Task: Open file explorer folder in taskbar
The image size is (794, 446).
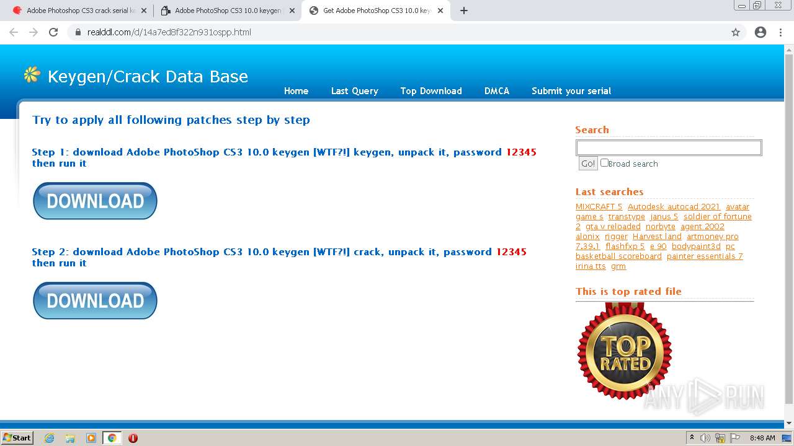Action: [x=70, y=438]
